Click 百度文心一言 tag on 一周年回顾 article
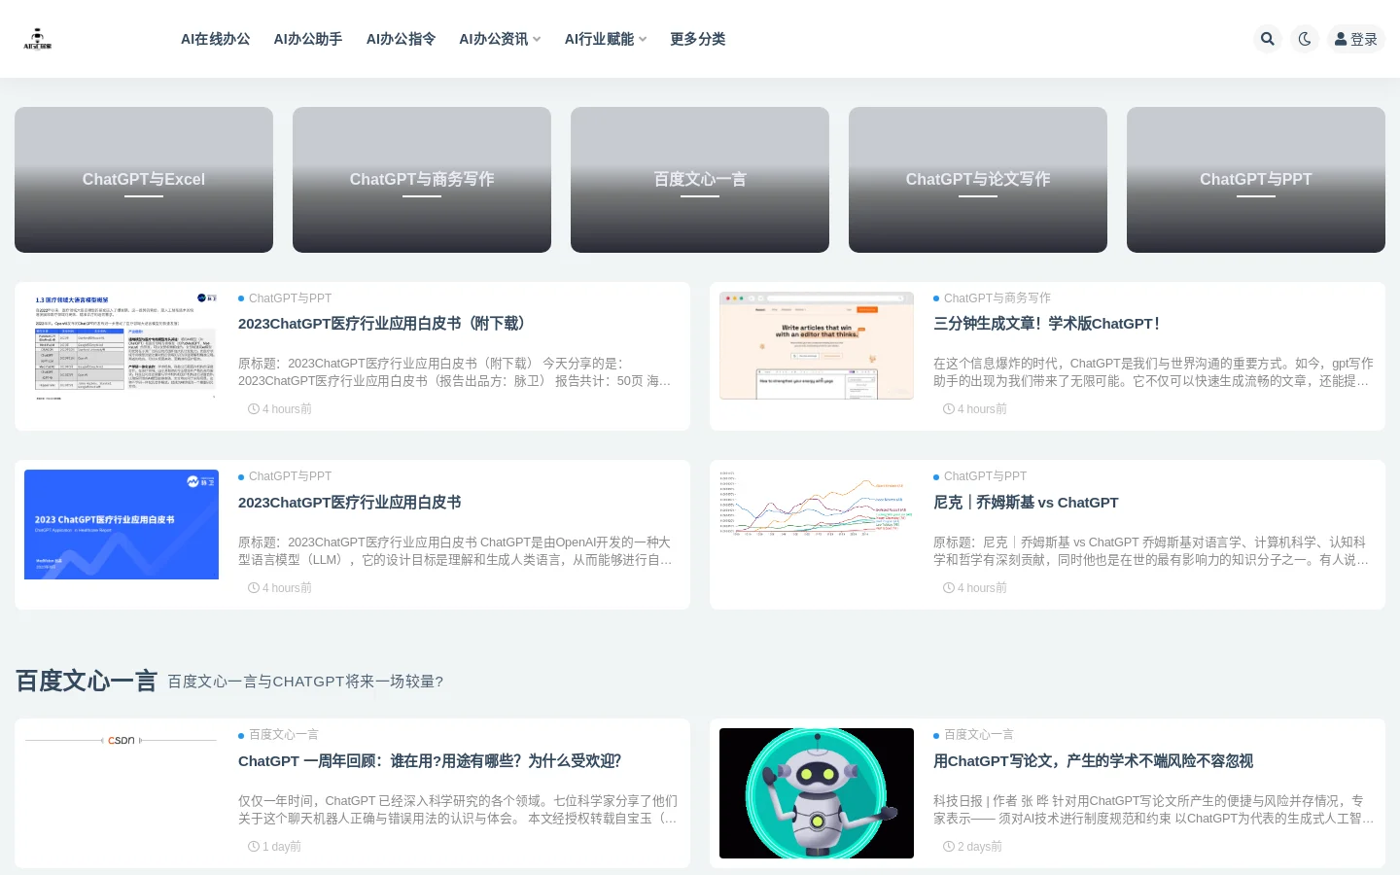This screenshot has height=875, width=1400. tap(283, 735)
